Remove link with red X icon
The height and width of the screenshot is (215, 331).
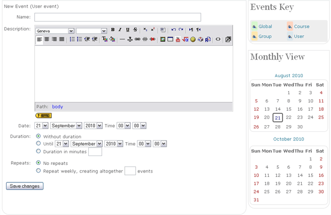[152, 40]
